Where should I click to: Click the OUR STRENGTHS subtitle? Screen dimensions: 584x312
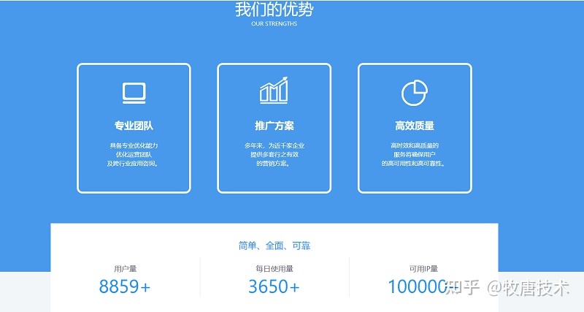coord(274,23)
